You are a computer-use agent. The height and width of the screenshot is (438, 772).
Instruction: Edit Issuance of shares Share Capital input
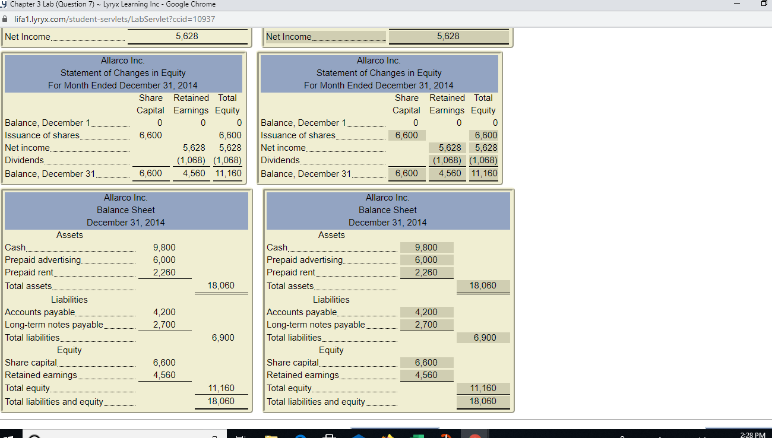[407, 135]
